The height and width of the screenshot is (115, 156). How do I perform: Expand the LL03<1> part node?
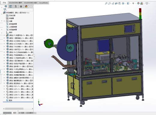point(4,97)
